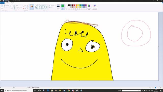Pick the black color swatch

click(69, 5)
